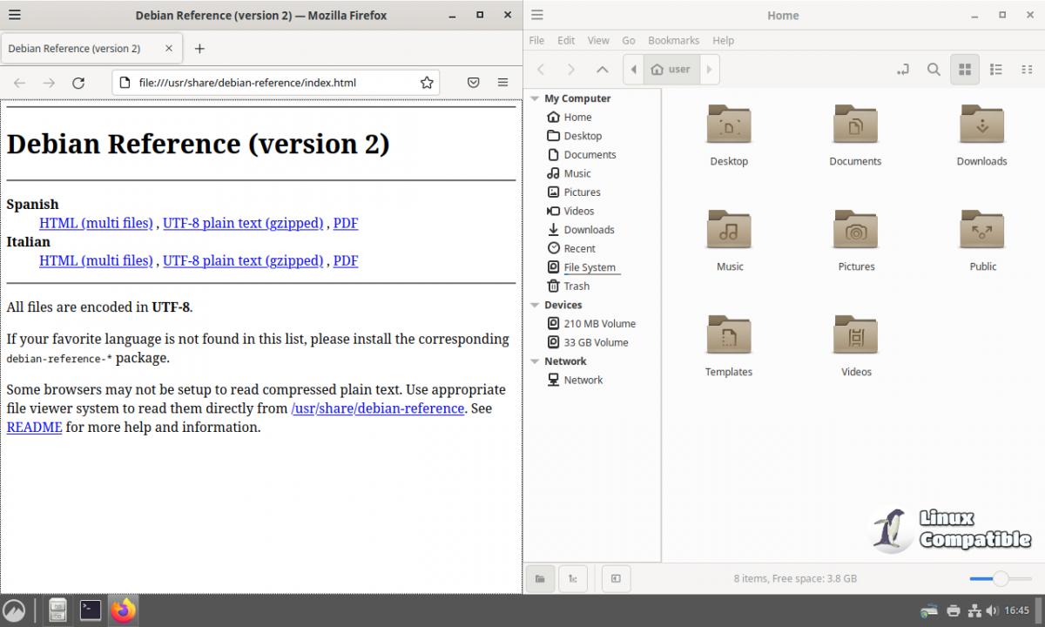
Task: Collapse the Devices section
Action: click(x=535, y=305)
